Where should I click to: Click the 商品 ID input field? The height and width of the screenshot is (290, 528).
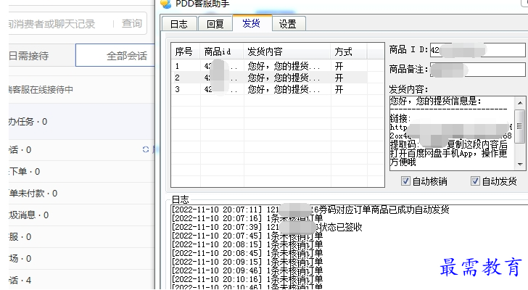[477, 50]
